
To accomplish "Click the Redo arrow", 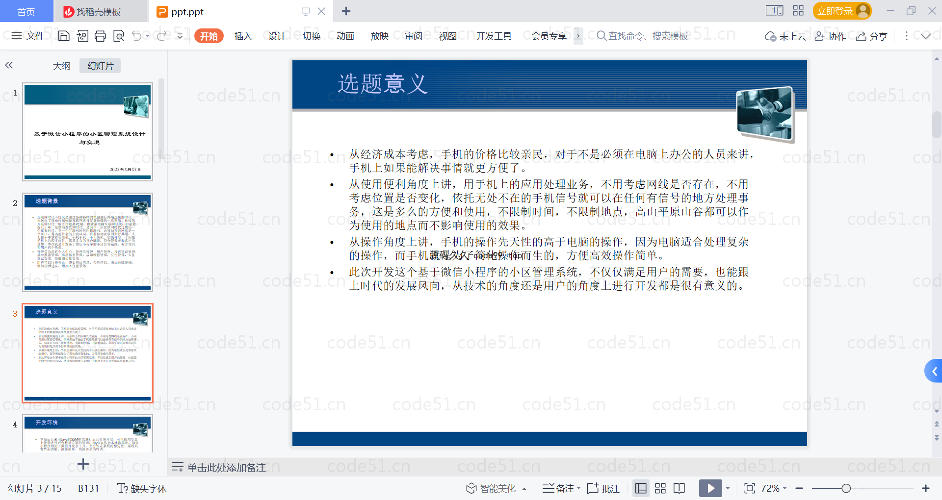I will tap(161, 36).
